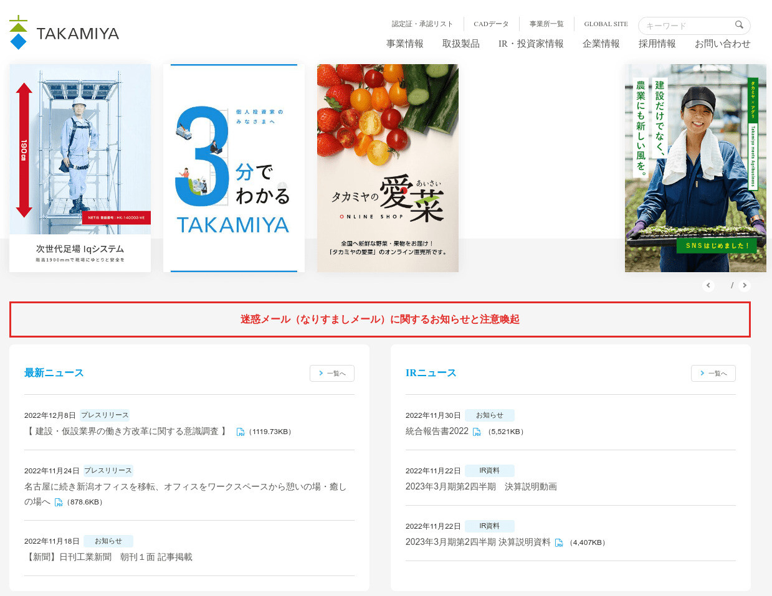Screen dimensions: 772x596
Task: Open 事業情報 menu
Action: (x=405, y=44)
